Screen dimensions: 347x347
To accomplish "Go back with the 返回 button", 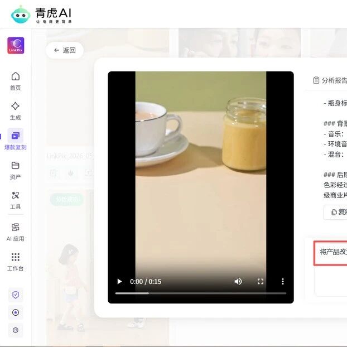I will tap(65, 50).
